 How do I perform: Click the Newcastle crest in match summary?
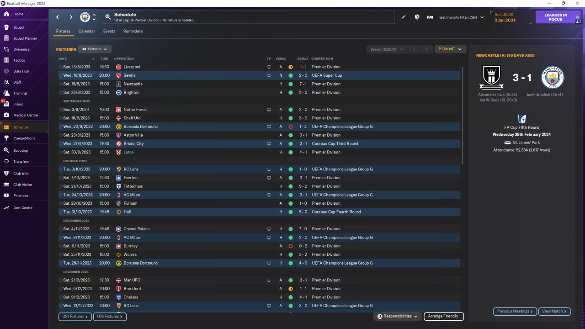(x=491, y=78)
